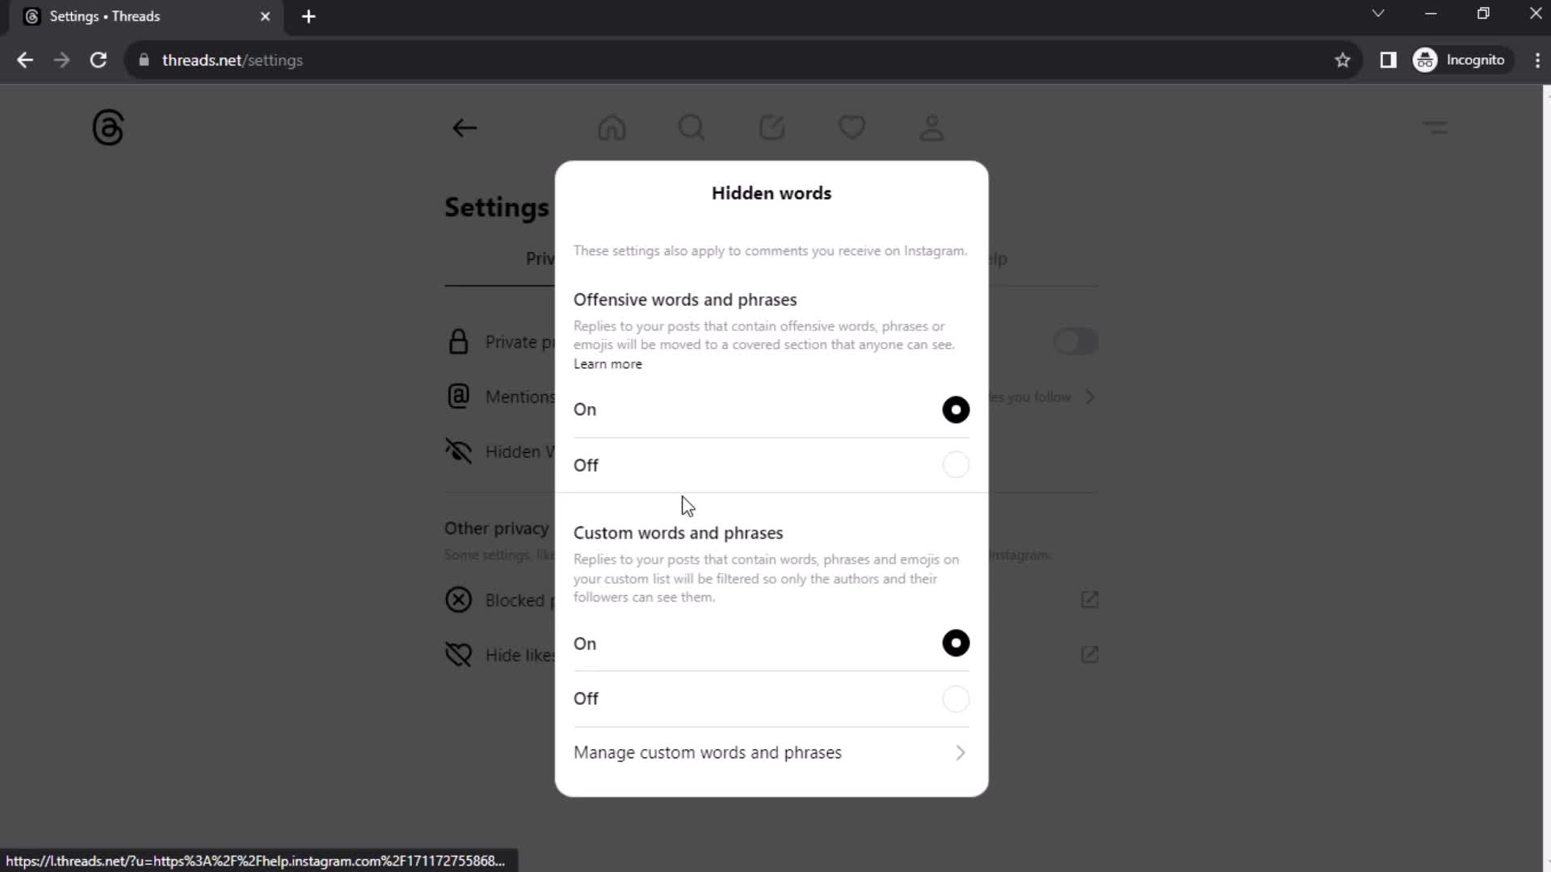The height and width of the screenshot is (872, 1551).
Task: Click the Privacy tab
Action: 539,258
